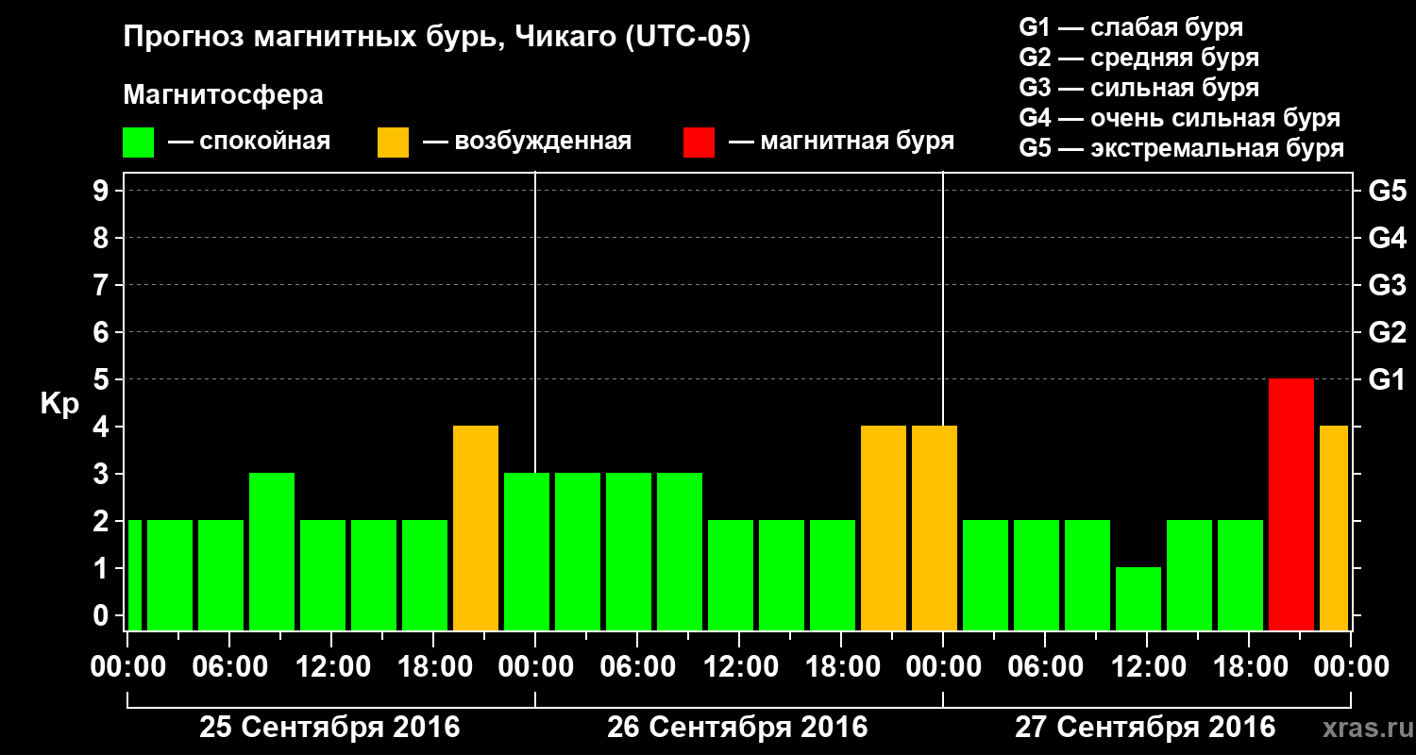This screenshot has width=1416, height=755.
Task: Click the '— магнитная буря' legend label
Action: click(x=842, y=142)
